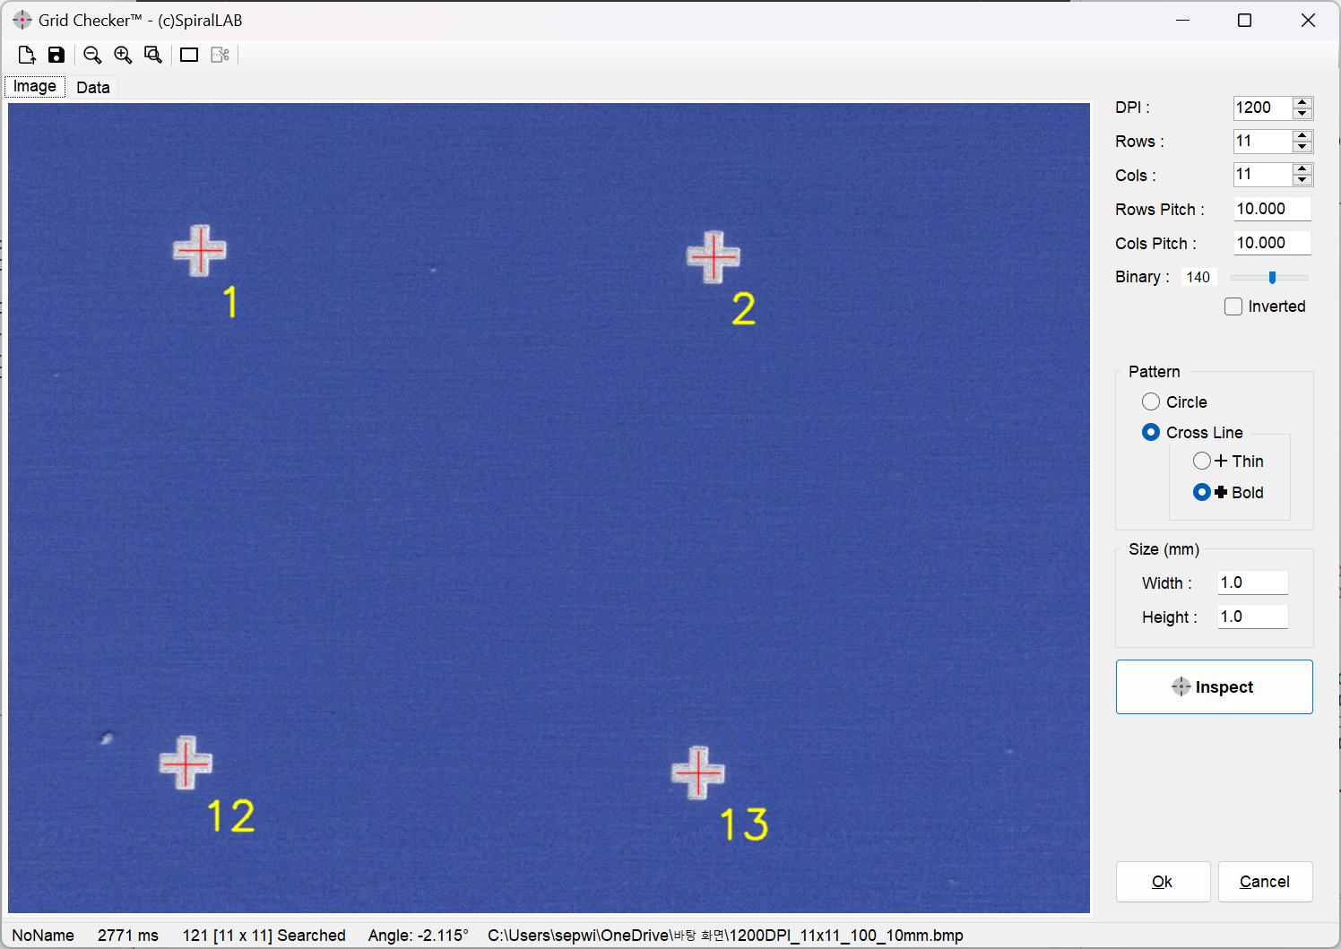
Task: Decrement the Cols spinner down
Action: point(1302,180)
